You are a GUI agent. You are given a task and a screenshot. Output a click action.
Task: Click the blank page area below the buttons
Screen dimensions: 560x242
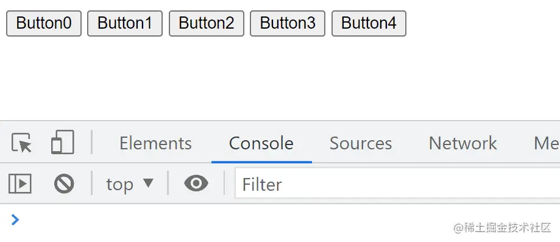(280, 79)
